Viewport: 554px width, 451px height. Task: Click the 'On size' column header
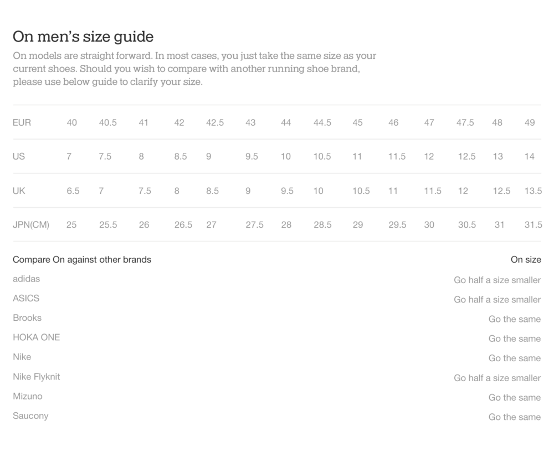(526, 260)
